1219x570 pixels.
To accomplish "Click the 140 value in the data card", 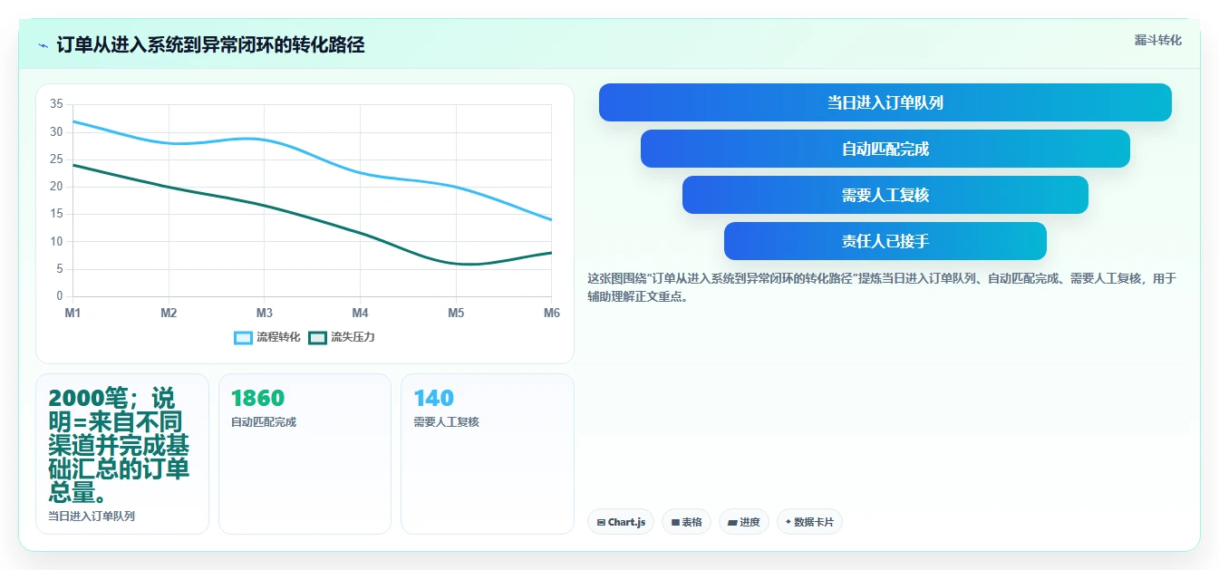I will [x=433, y=398].
